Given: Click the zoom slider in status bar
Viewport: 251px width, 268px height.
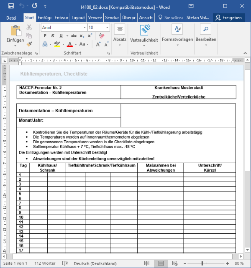Looking at the screenshot, I should pyautogui.click(x=209, y=263).
